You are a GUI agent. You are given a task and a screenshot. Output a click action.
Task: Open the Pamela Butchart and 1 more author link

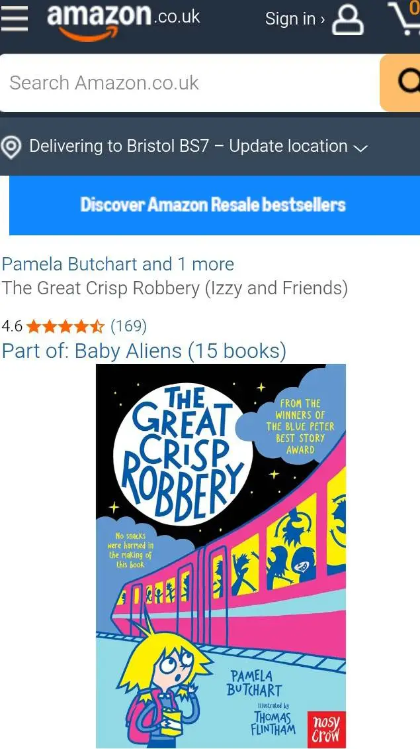coord(118,264)
